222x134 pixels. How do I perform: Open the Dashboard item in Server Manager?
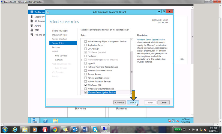tap(37, 12)
